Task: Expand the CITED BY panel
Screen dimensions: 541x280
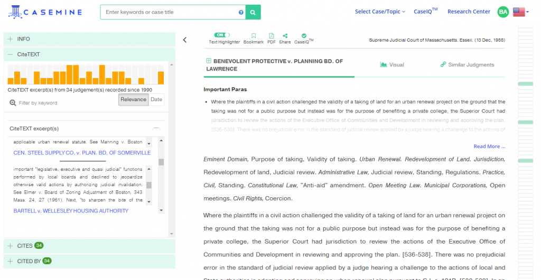Action: 89,261
